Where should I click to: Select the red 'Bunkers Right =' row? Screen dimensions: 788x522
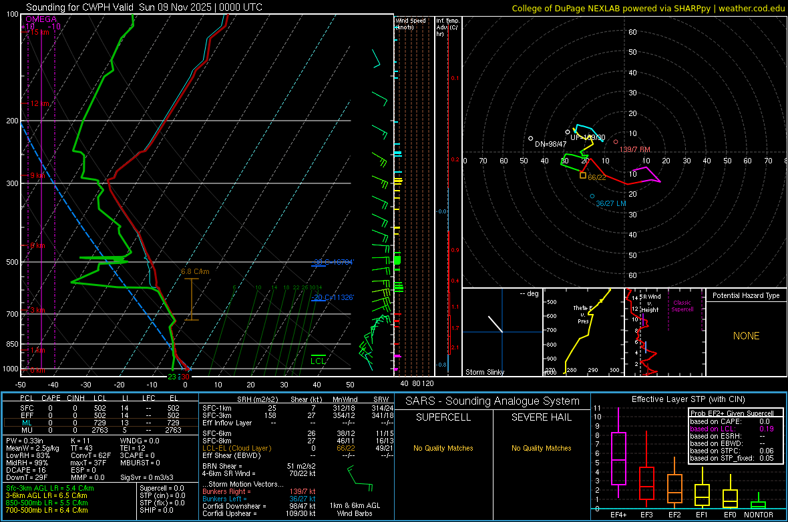tap(259, 491)
